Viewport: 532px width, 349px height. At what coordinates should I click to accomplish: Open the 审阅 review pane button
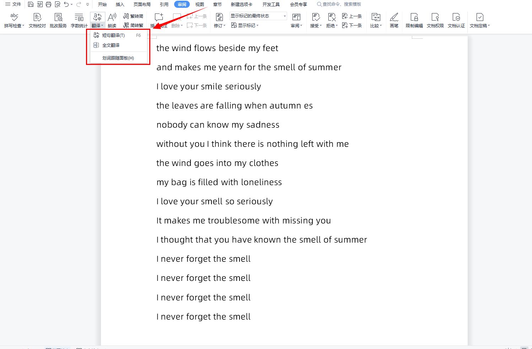(296, 20)
